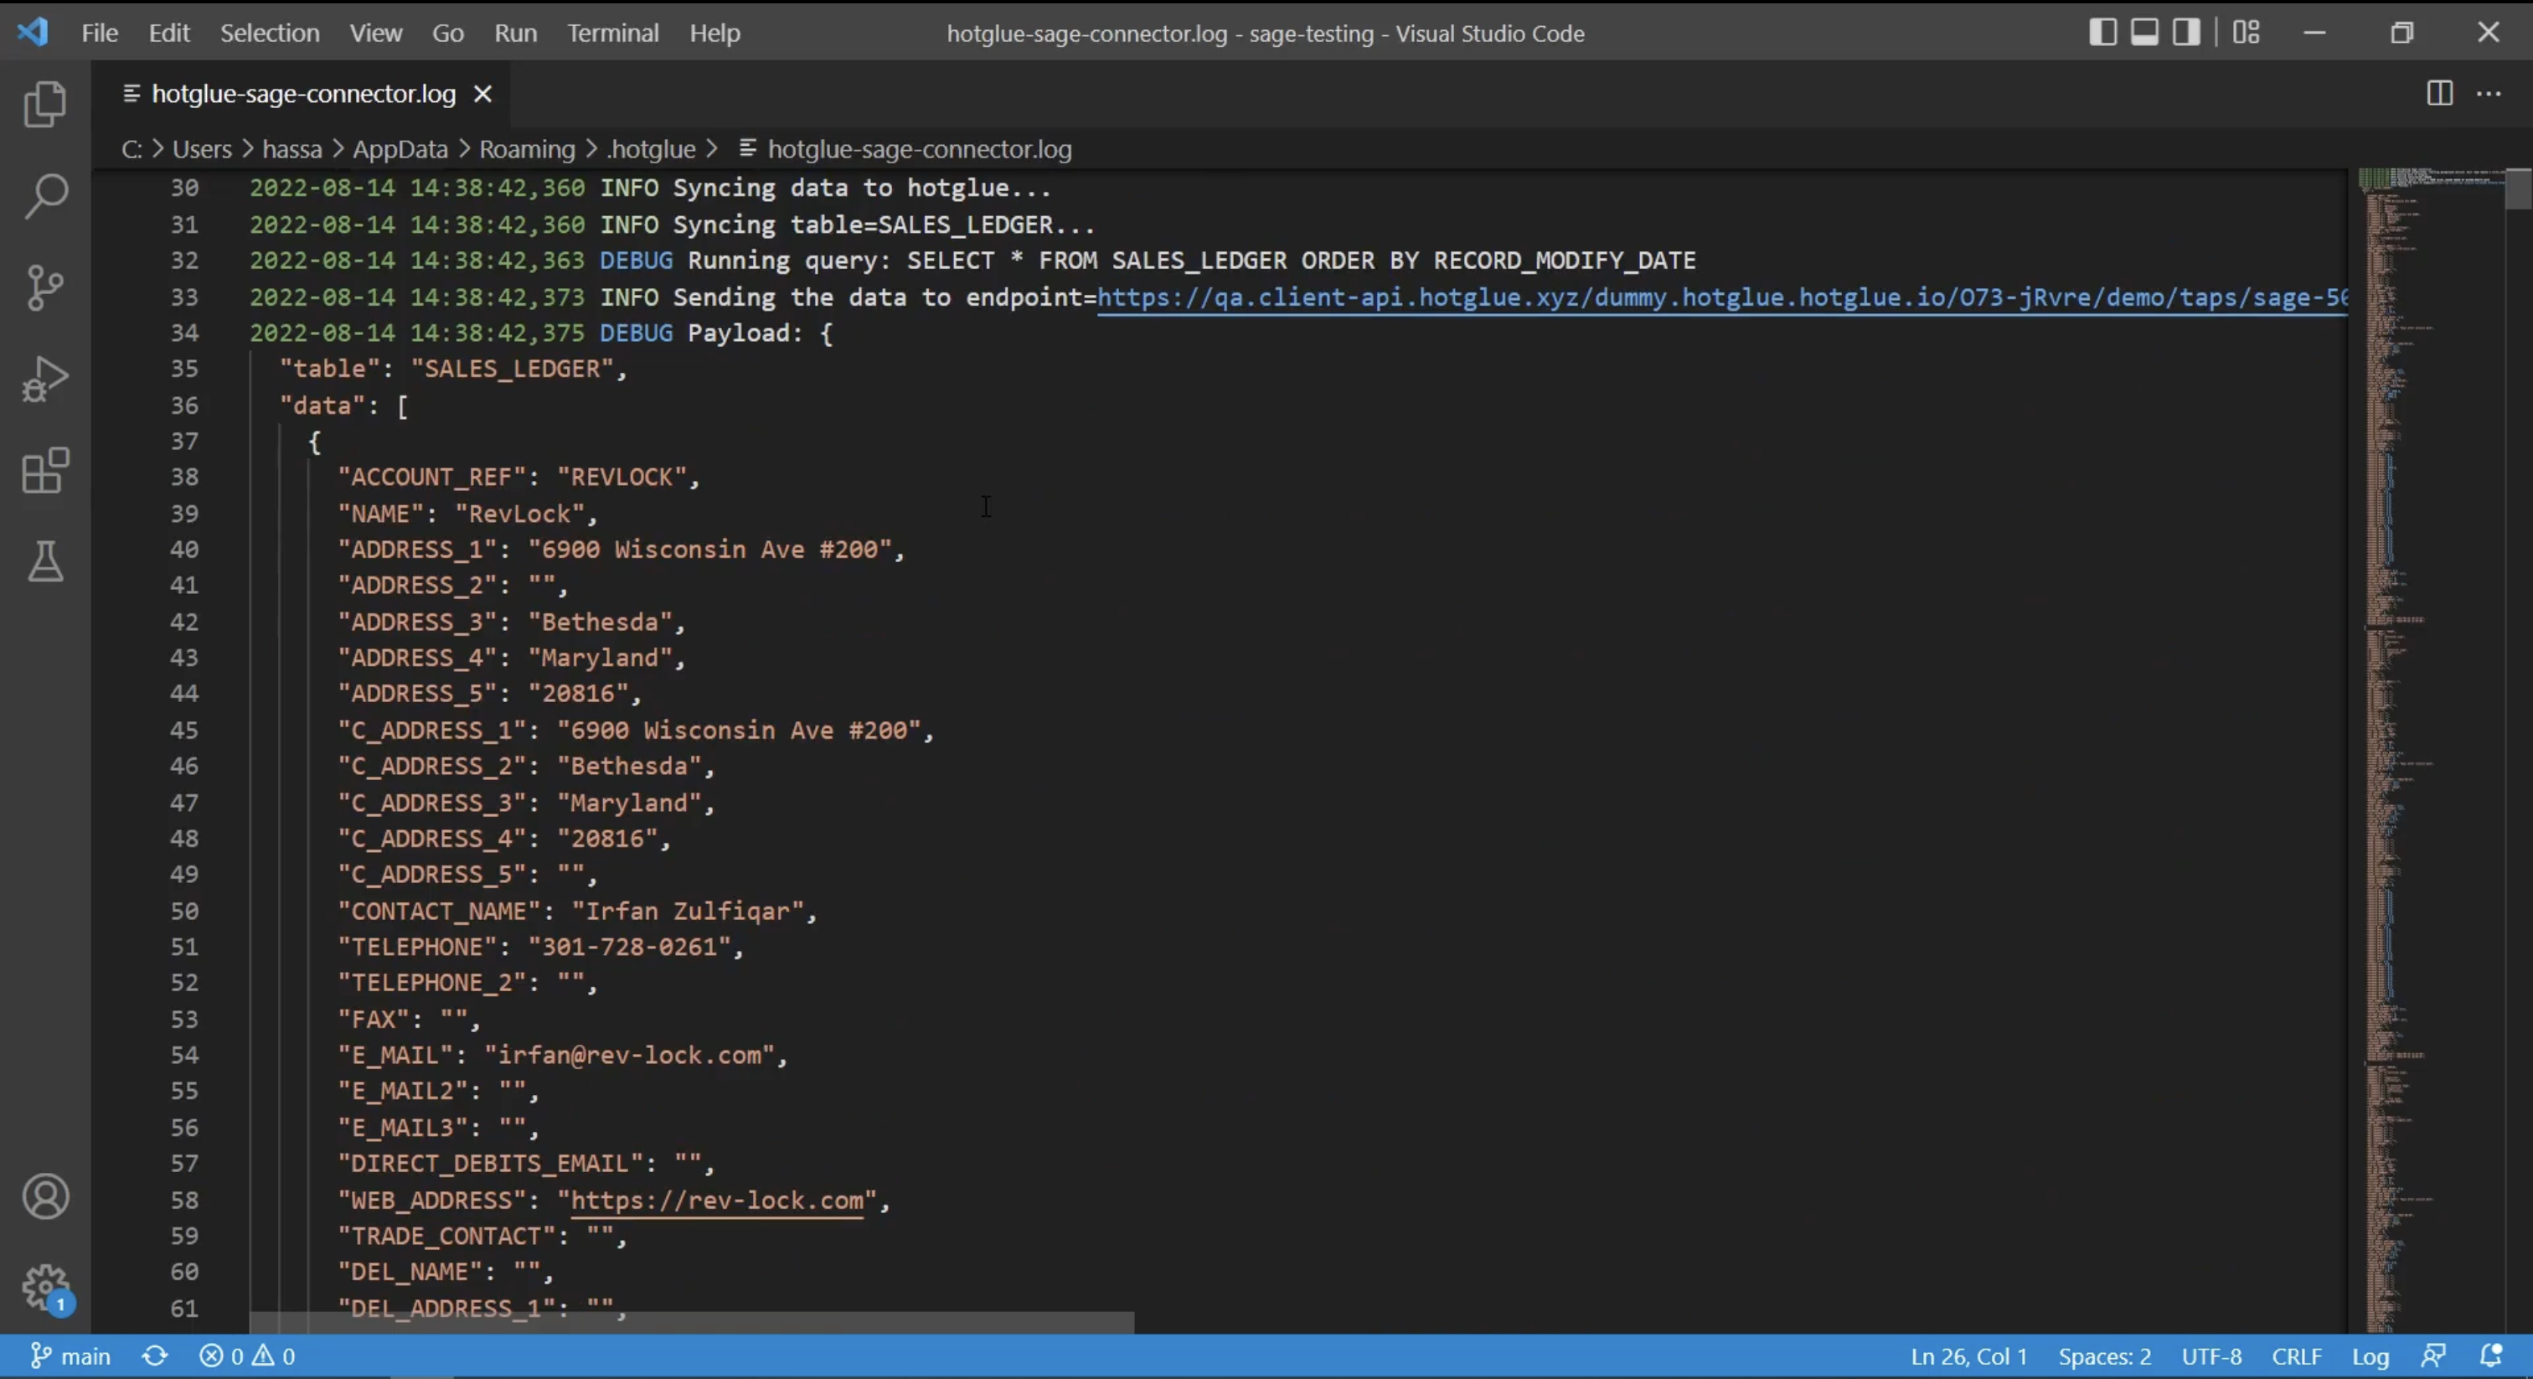Viewport: 2533px width, 1379px height.
Task: Follow the qa.client-api.hotglue.xyz endpoint link
Action: [1722, 297]
